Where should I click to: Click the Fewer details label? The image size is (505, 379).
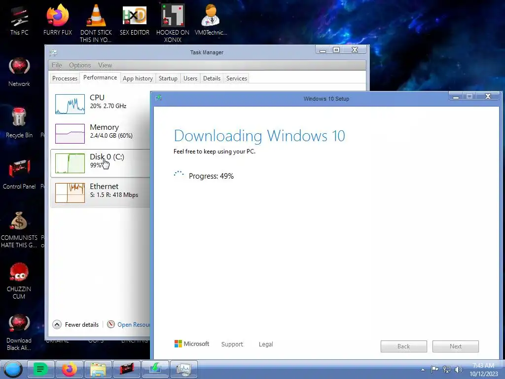tap(82, 325)
